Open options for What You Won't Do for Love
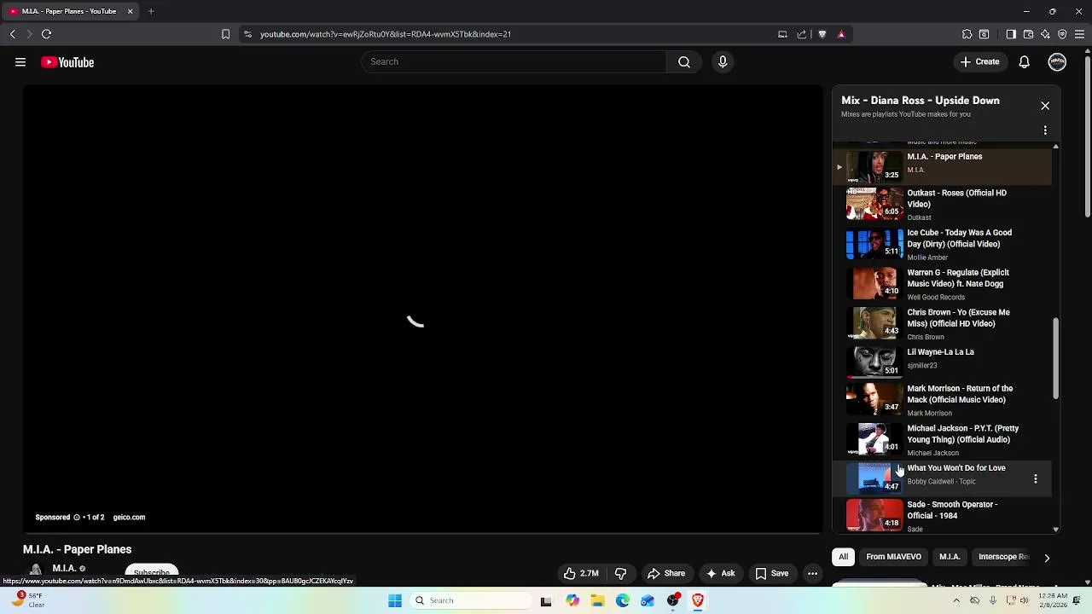 click(1036, 479)
